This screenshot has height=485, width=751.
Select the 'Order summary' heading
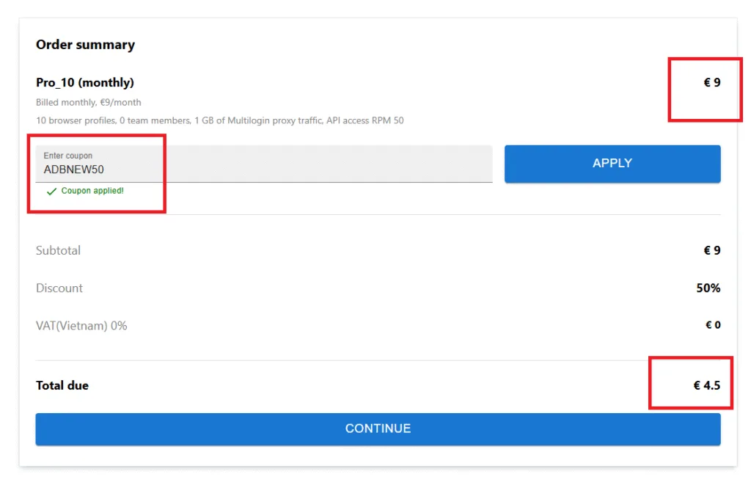pos(85,45)
